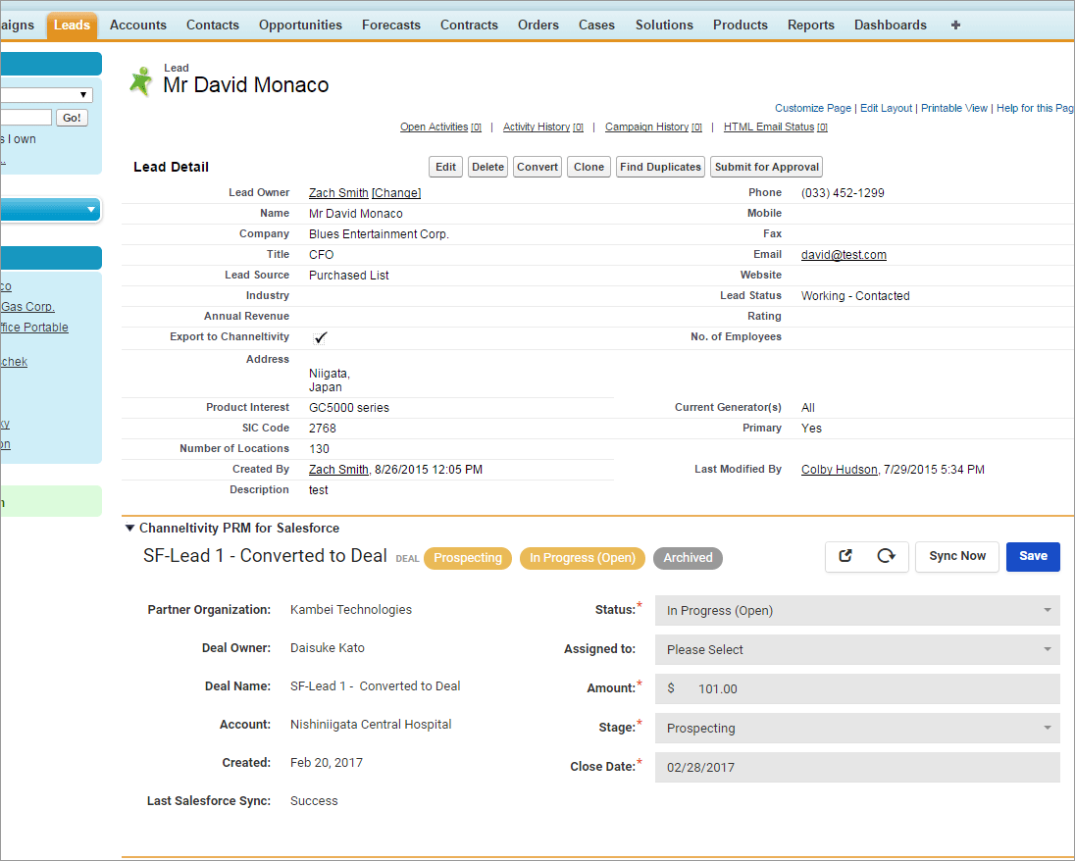Open the Contacts tab
The height and width of the screenshot is (861, 1075).
point(213,25)
